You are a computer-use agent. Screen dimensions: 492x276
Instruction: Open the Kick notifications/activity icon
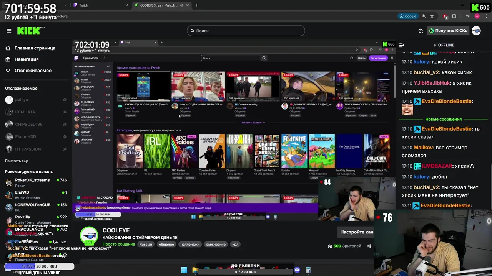click(421, 31)
